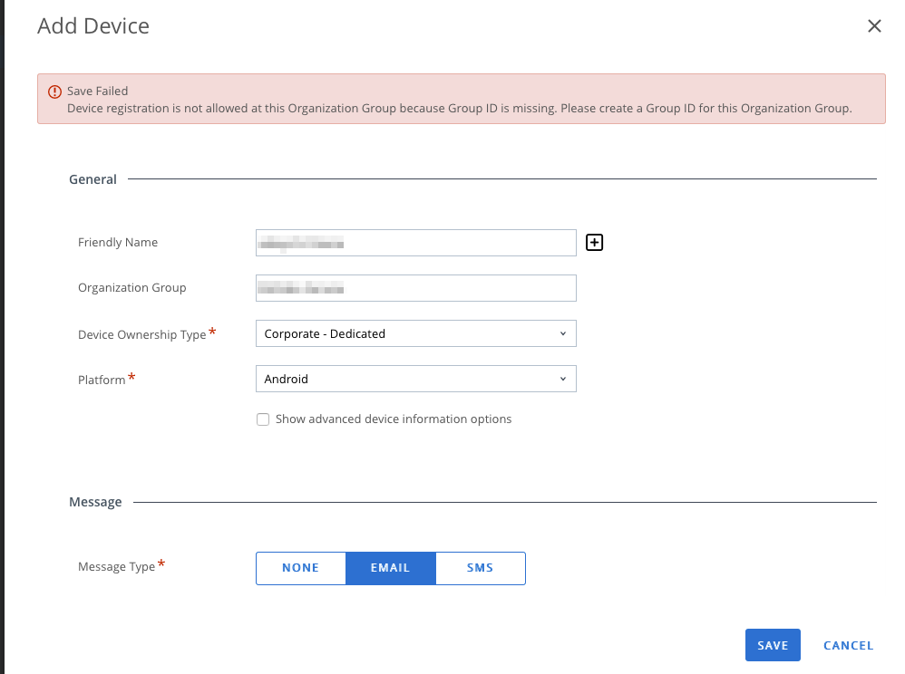Click the Platform field label
905x674 pixels.
[x=102, y=380]
